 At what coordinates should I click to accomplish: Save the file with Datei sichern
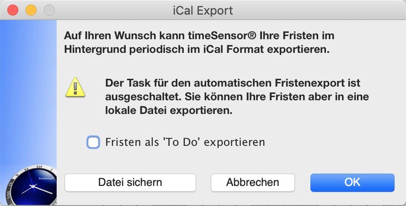(x=130, y=182)
